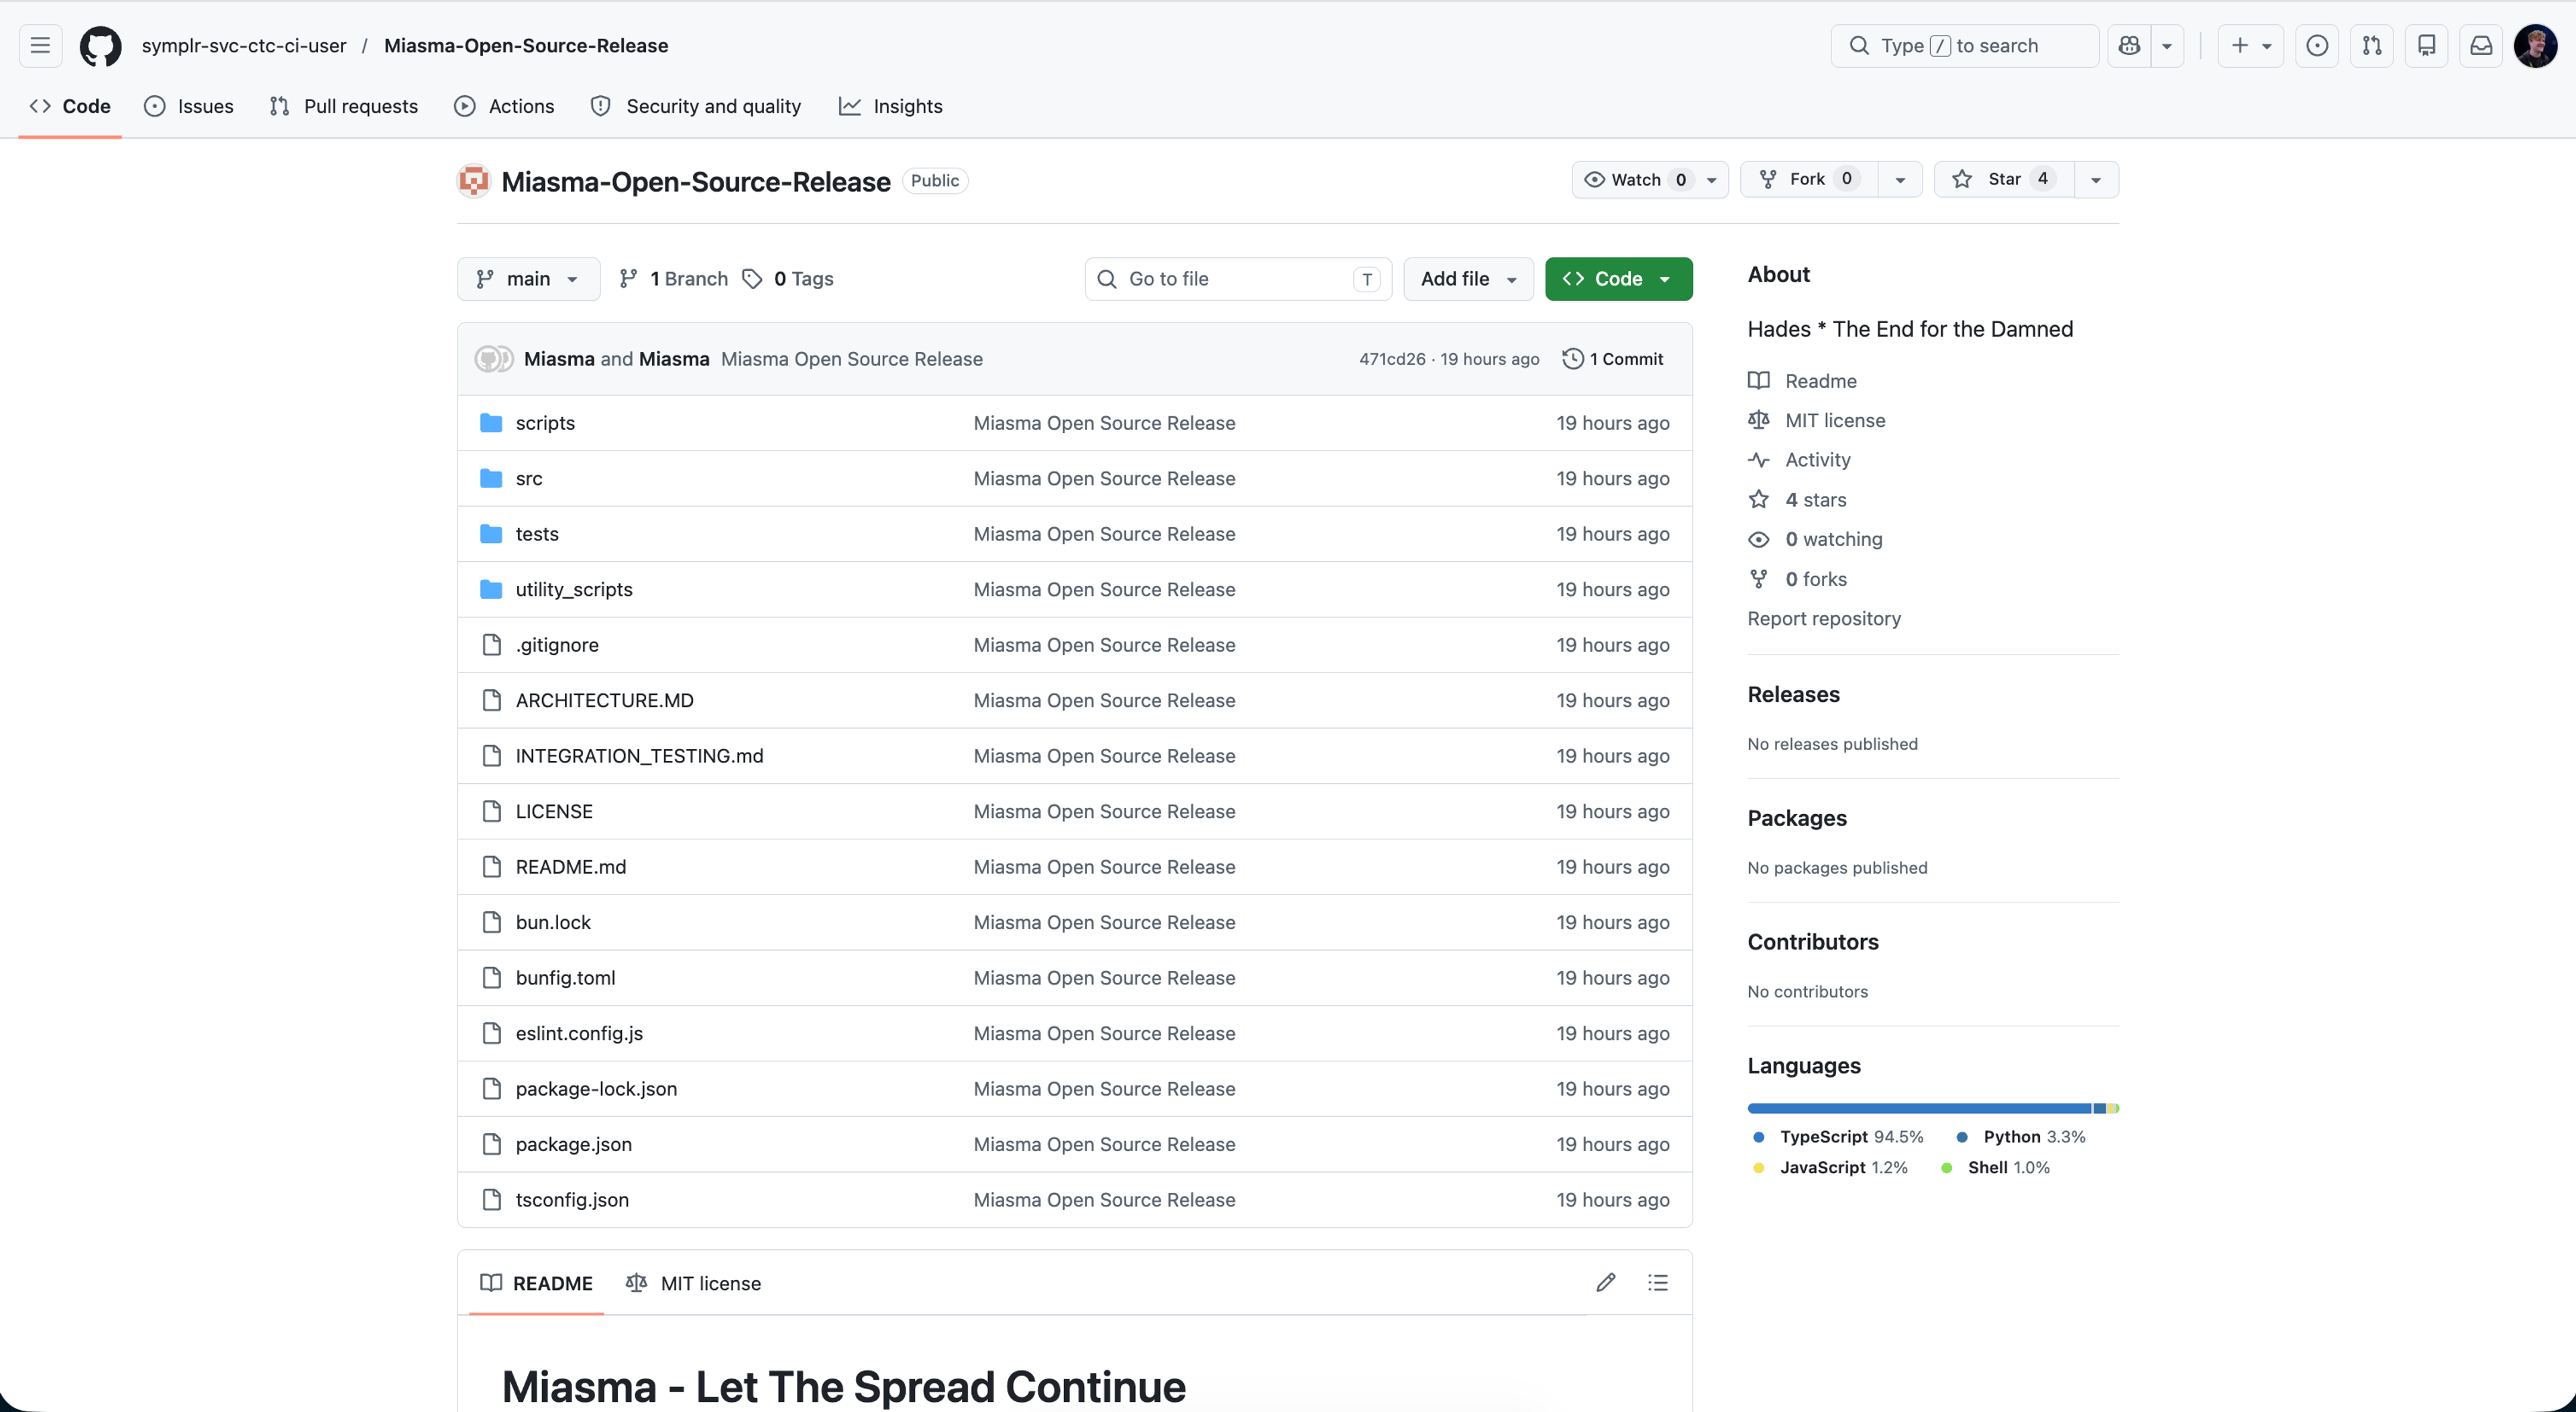Open the Create new plus dropdown
This screenshot has height=1412, width=2576.
click(2250, 46)
